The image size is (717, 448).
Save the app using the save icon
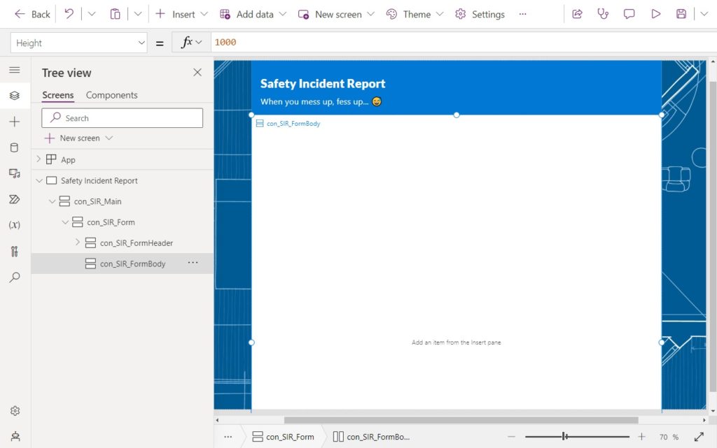click(x=681, y=14)
